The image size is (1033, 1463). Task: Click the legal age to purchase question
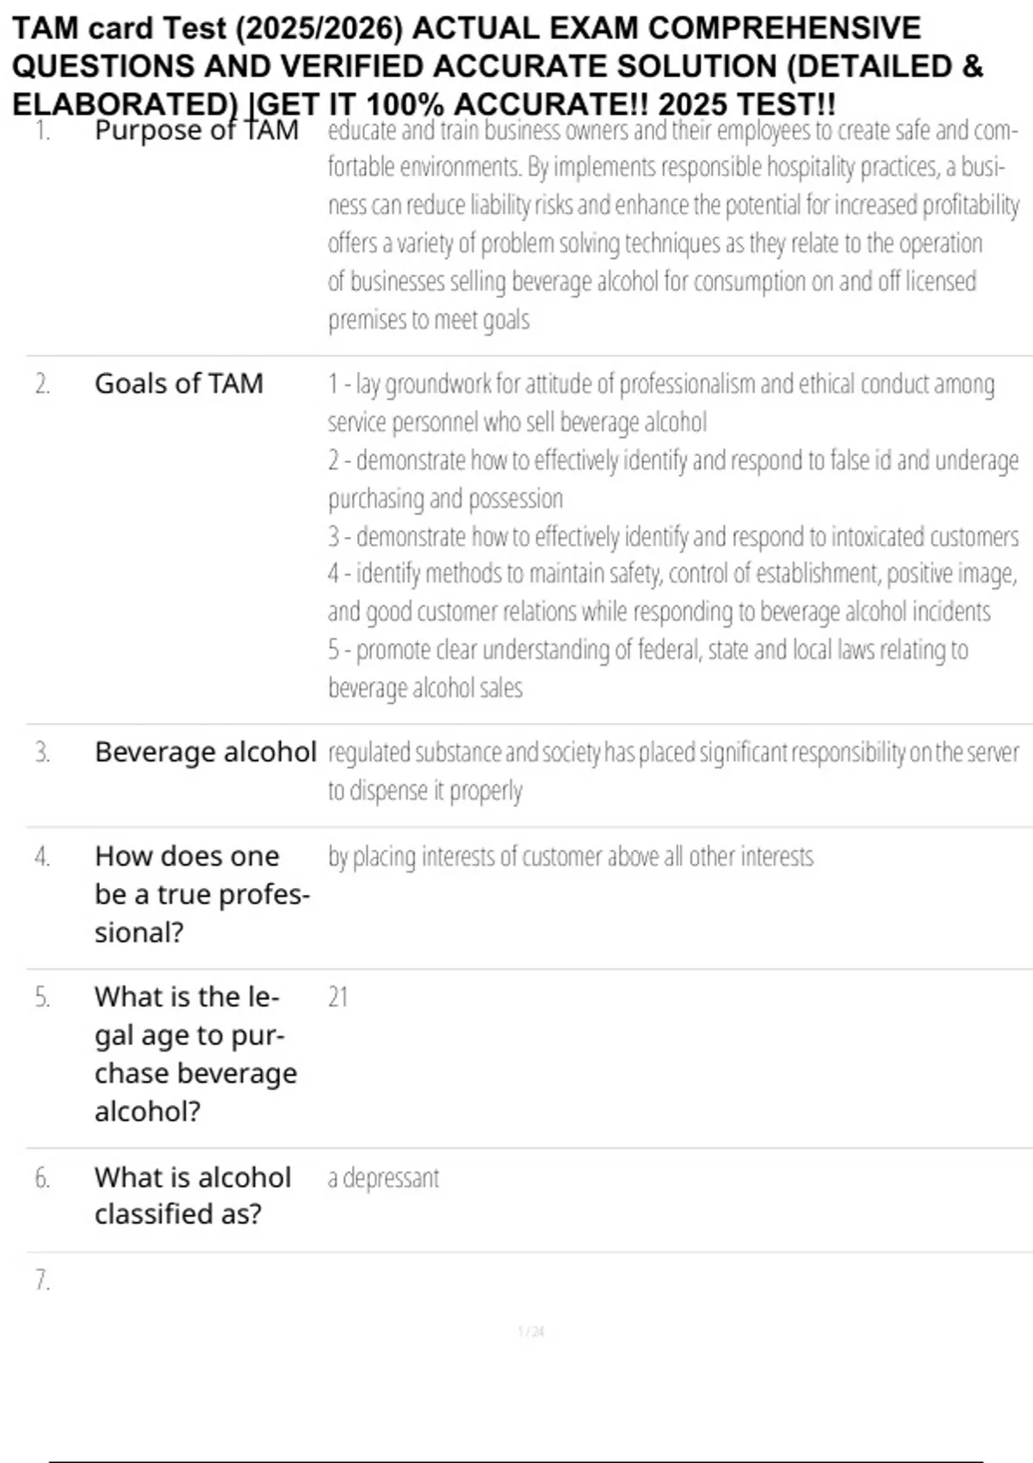pos(195,1054)
